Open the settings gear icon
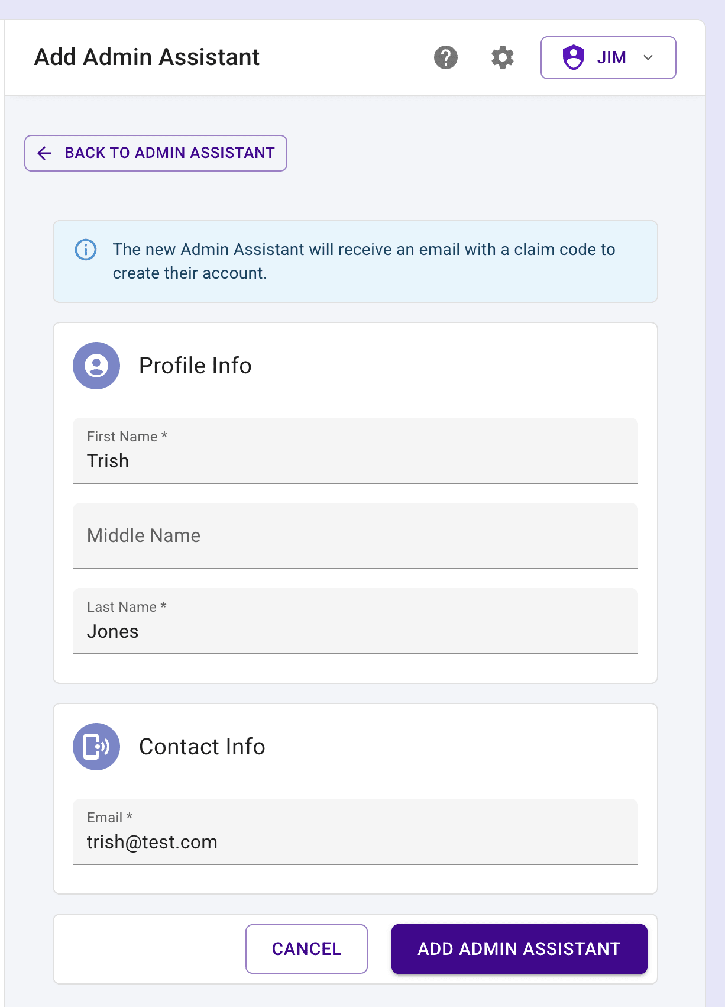 coord(503,57)
